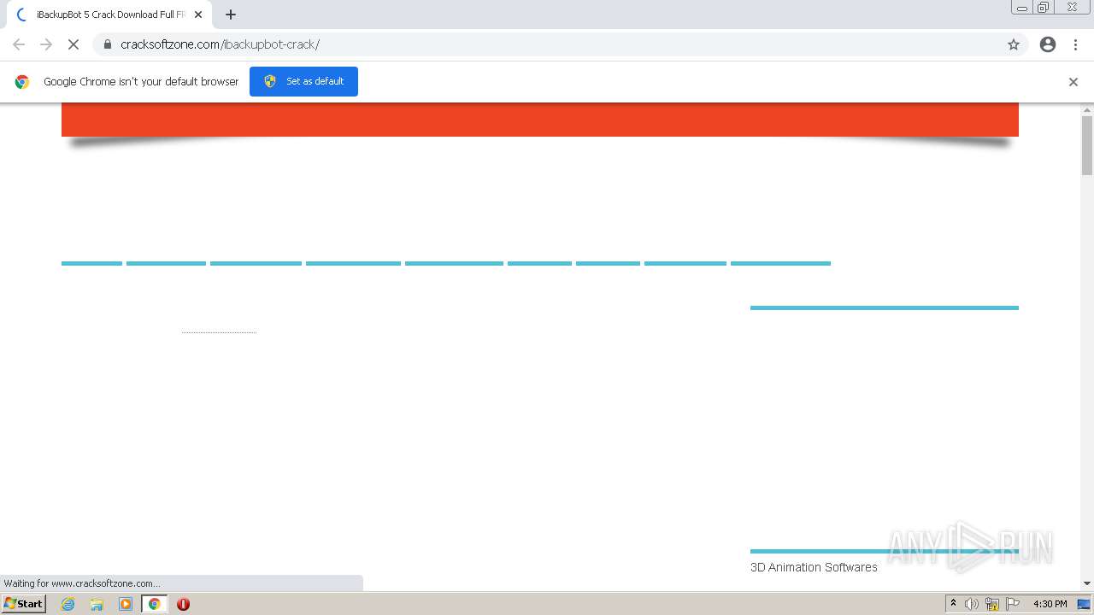The image size is (1094, 615).
Task: Click Chrome logo in notification bar
Action: pos(22,82)
